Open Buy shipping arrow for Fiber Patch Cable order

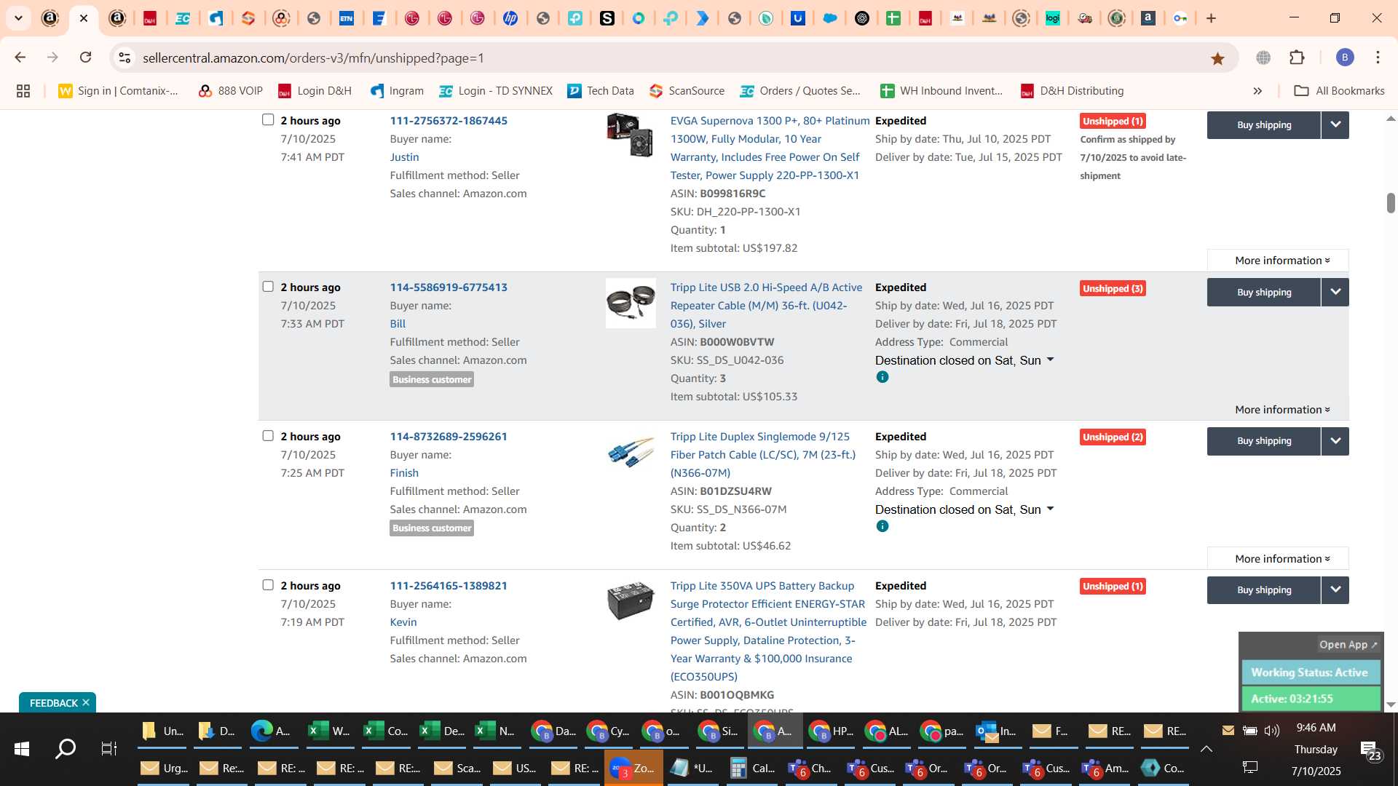point(1335,441)
